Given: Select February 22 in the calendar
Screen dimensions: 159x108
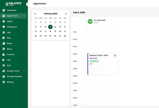Looking at the screenshot, I should point(36,36).
